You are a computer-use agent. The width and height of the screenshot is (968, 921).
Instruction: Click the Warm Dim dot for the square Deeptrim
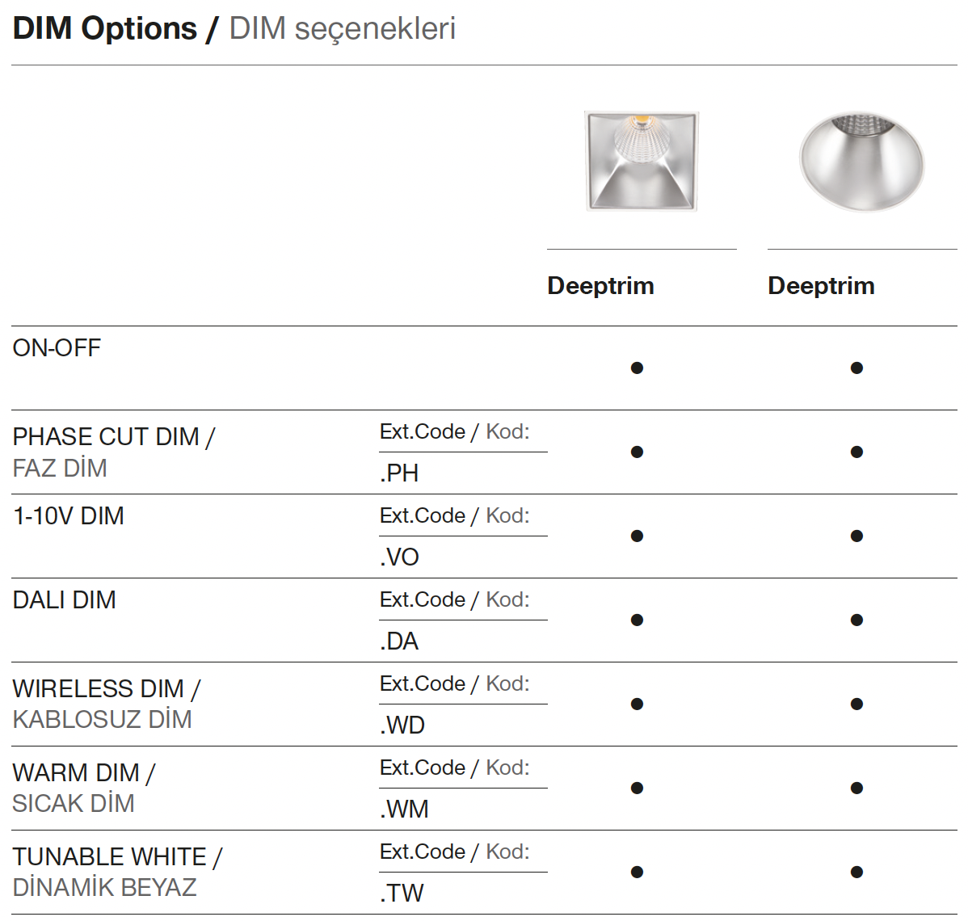[x=637, y=789]
